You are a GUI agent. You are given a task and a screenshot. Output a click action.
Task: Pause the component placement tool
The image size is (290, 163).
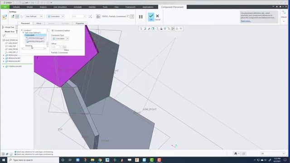click(x=141, y=17)
